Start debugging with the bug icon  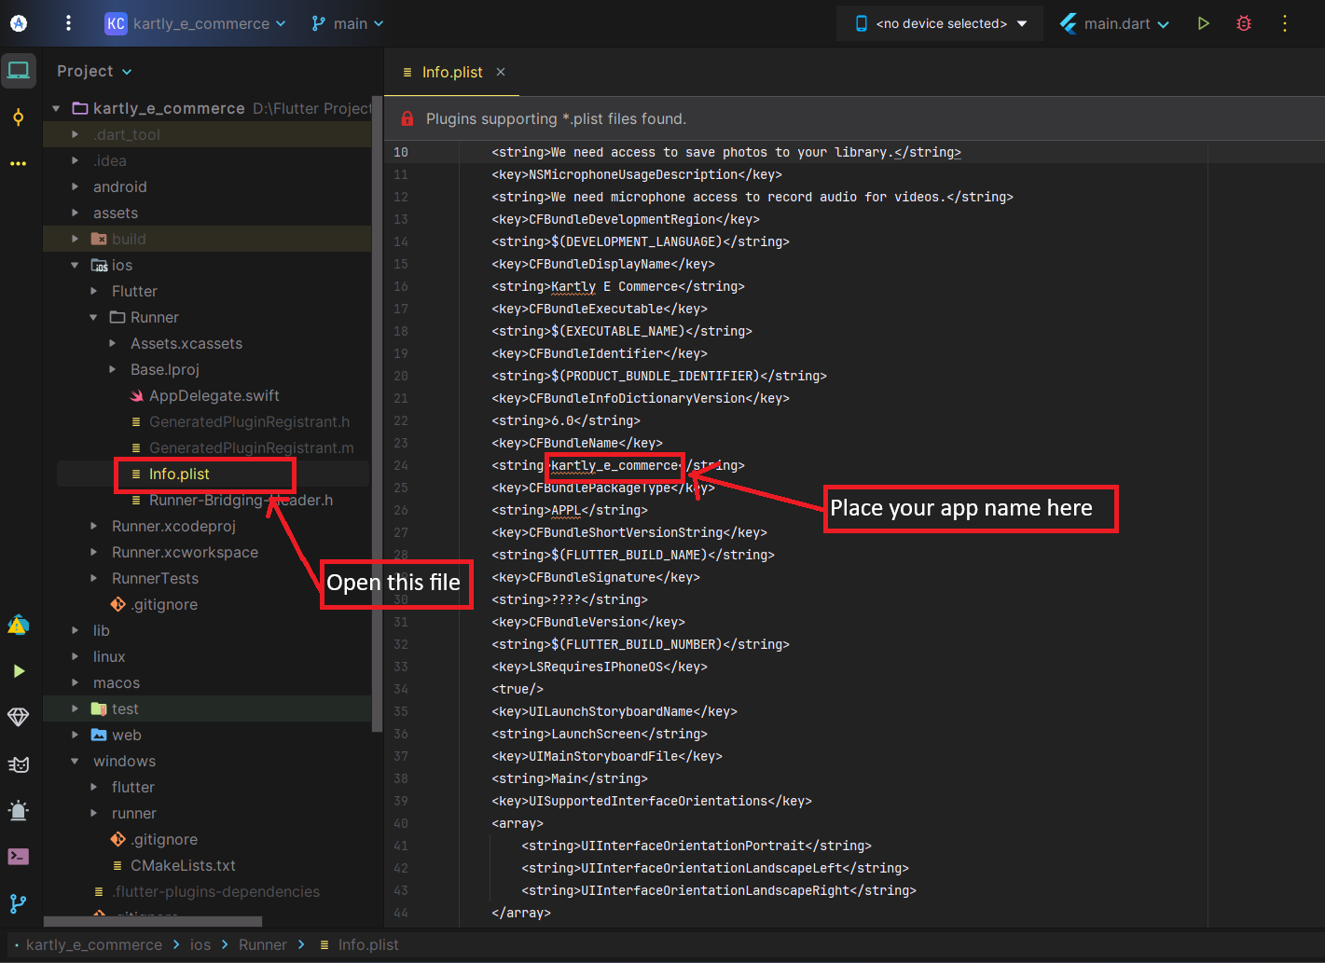(1243, 23)
